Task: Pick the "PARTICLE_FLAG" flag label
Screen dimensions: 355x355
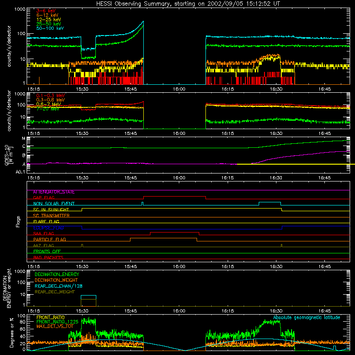Action: (x=50, y=240)
